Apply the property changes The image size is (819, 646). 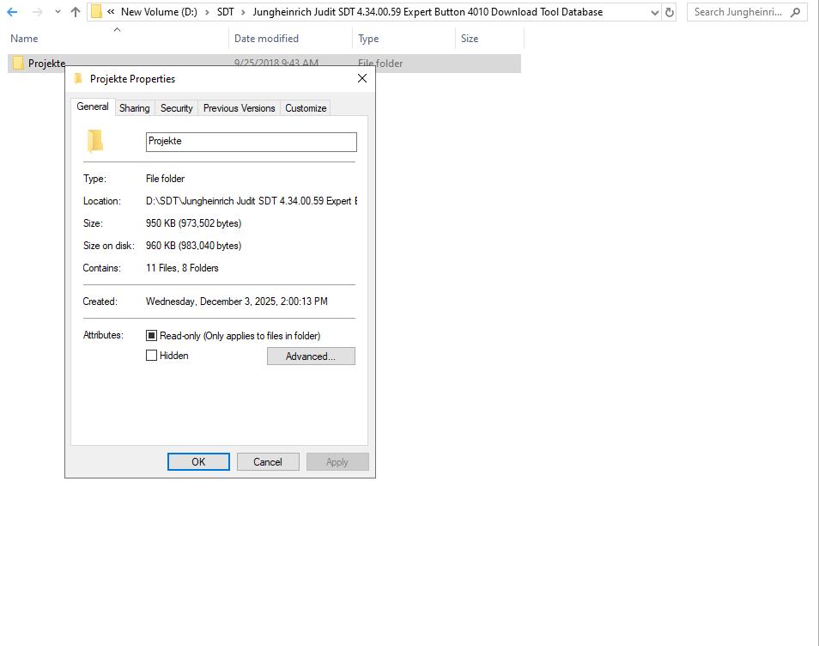(337, 461)
